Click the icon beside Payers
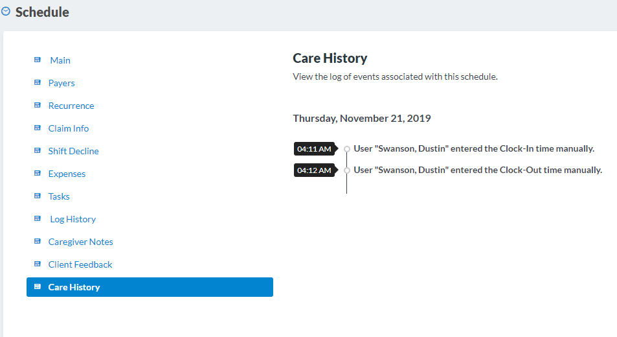The width and height of the screenshot is (617, 337). click(x=38, y=83)
